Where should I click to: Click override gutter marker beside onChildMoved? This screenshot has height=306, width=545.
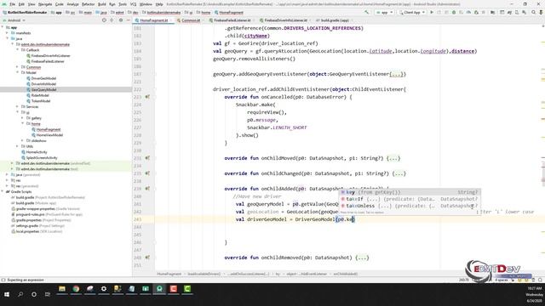(x=147, y=158)
